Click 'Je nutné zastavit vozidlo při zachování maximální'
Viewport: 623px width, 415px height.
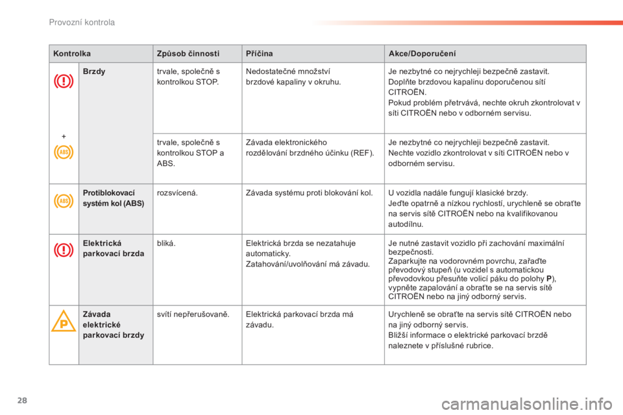pyautogui.click(x=476, y=243)
